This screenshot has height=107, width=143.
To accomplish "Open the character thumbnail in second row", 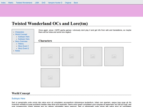I will [50, 78].
